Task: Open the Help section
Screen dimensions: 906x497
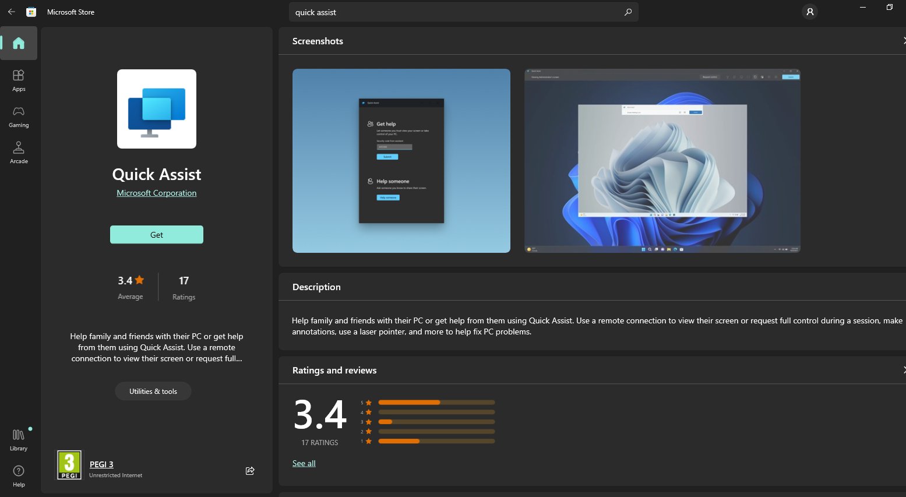Action: point(19,476)
